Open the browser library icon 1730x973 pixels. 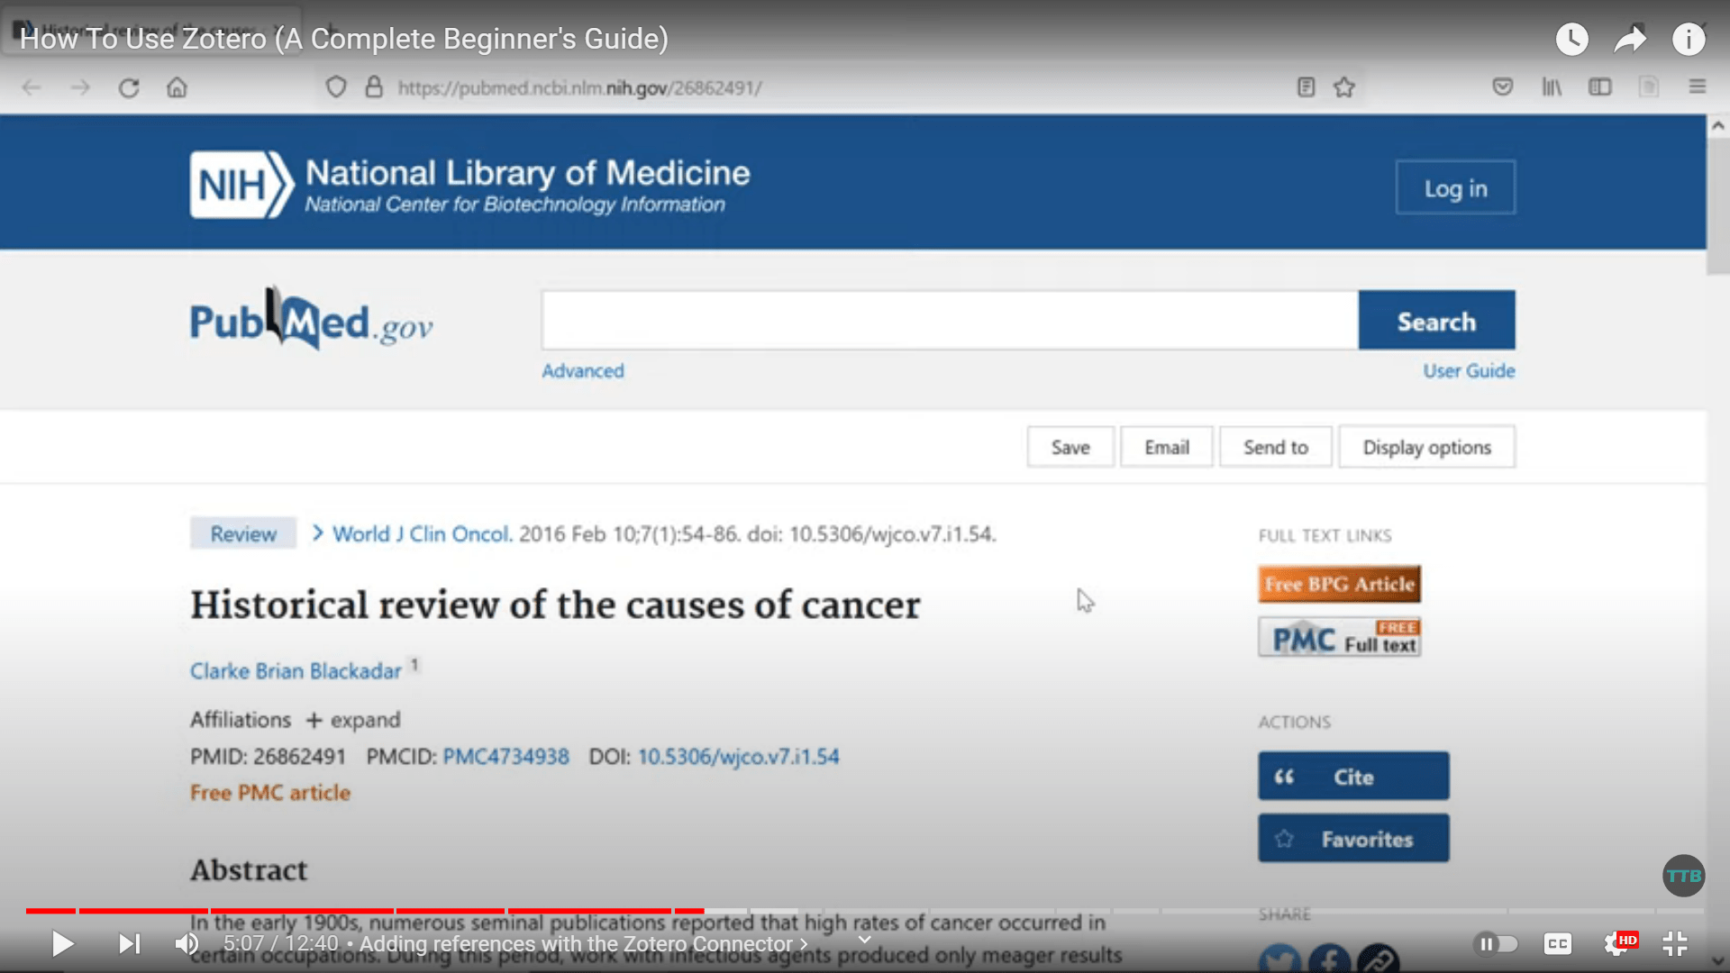tap(1551, 87)
